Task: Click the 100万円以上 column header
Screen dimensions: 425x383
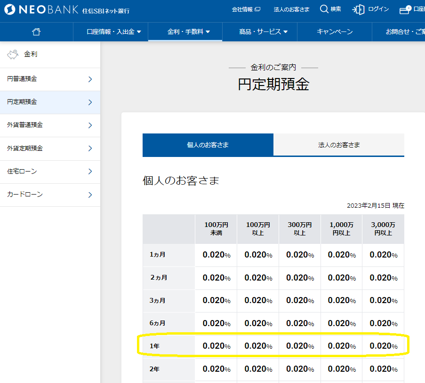Action: [x=258, y=229]
